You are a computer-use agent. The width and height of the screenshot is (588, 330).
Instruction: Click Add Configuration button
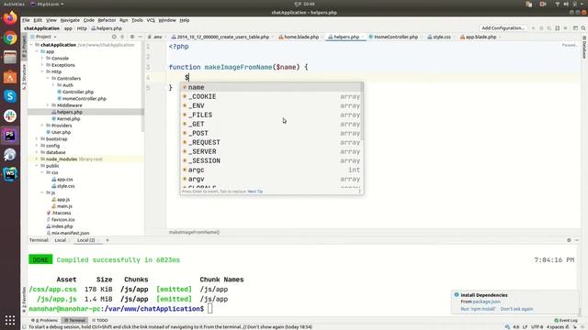point(503,28)
